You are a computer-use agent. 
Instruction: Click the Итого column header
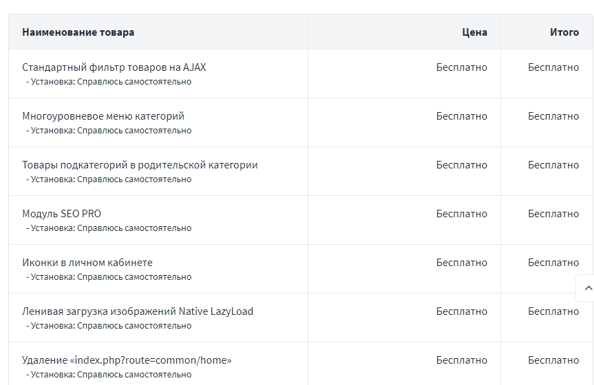564,32
